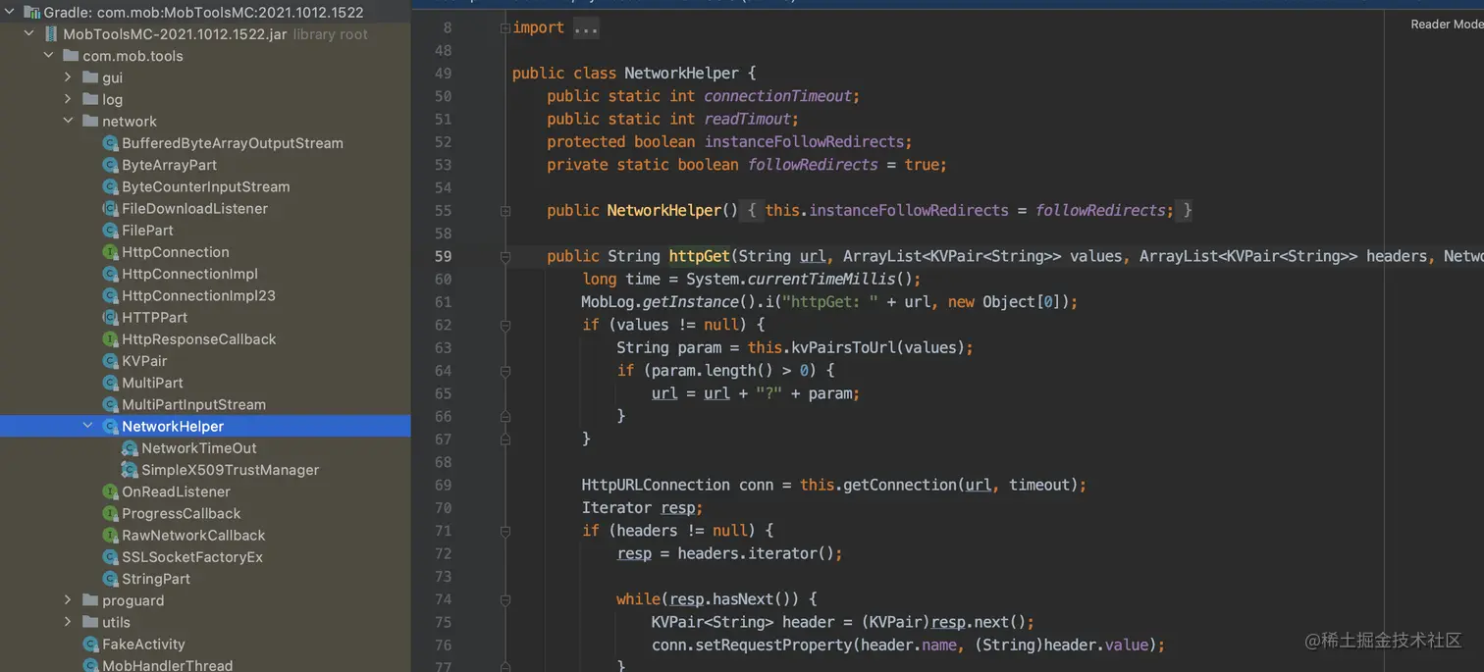
Task: Select MultiPartInputStream in the project tree
Action: pos(193,404)
